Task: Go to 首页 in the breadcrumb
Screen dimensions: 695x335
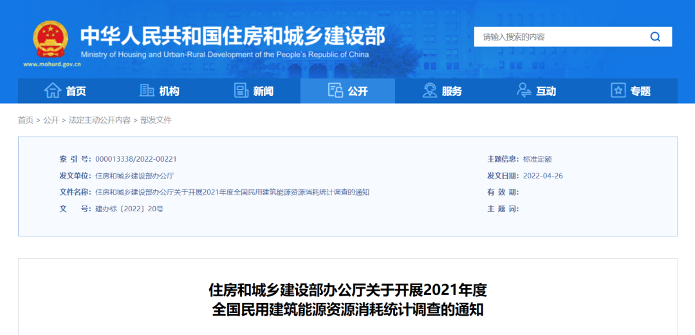Action: point(26,120)
